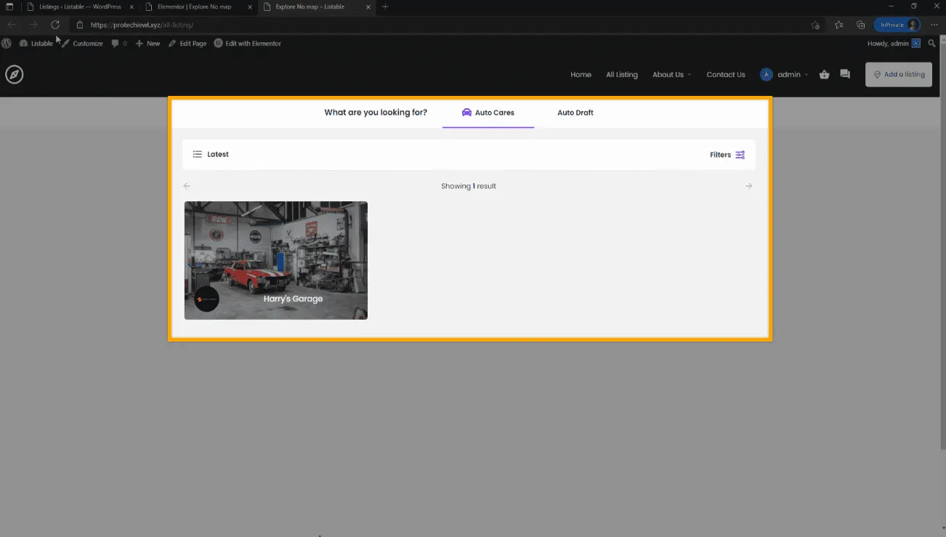
Task: Select the Auto Draft tab
Action: (575, 113)
